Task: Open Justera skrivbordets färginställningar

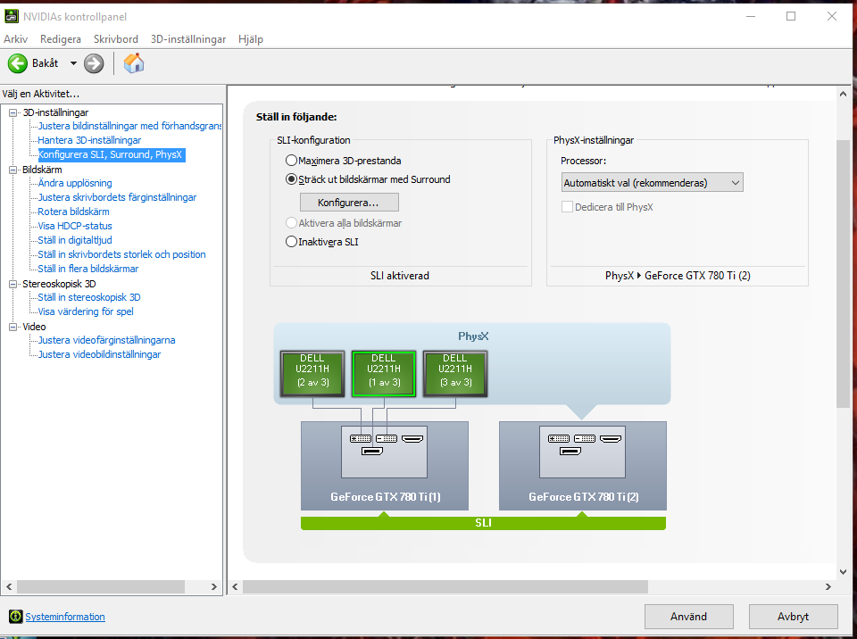Action: coord(117,197)
